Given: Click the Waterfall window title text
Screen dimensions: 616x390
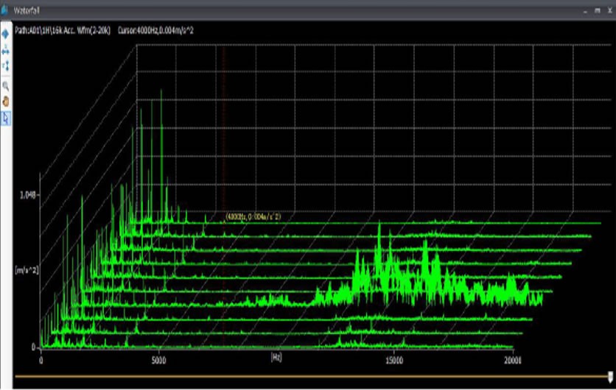Looking at the screenshot, I should [x=27, y=10].
